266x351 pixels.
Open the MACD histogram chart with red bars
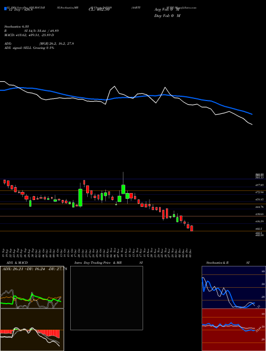32,330
